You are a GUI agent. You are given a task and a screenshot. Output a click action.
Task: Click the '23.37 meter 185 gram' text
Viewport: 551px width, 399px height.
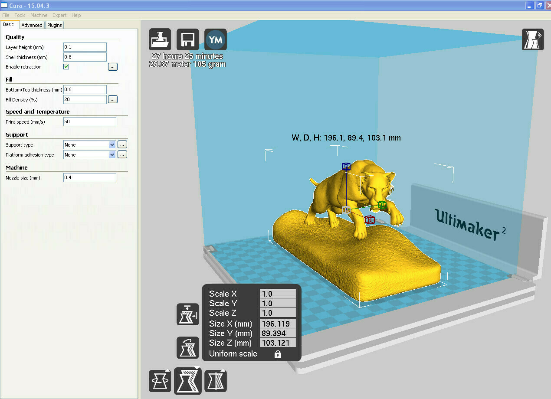tap(187, 64)
